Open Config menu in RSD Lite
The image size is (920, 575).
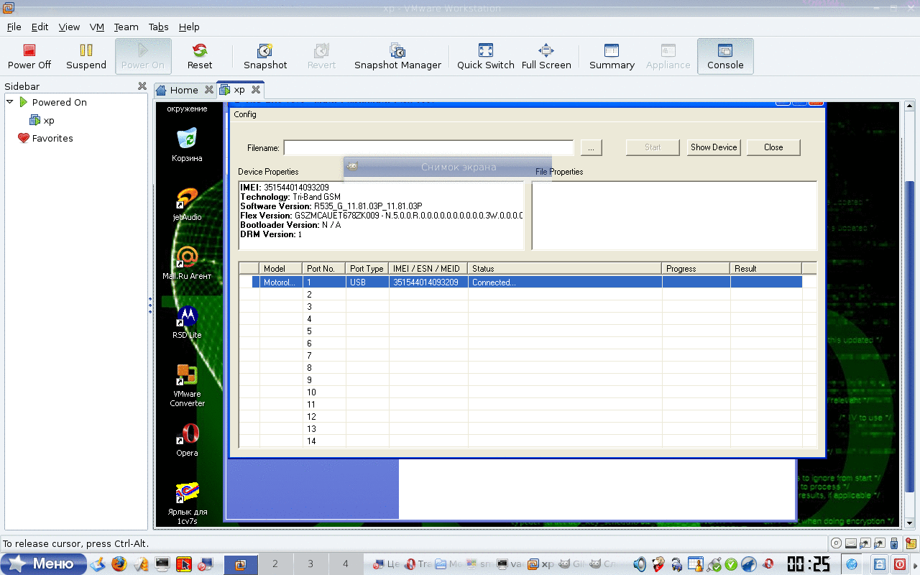(245, 114)
